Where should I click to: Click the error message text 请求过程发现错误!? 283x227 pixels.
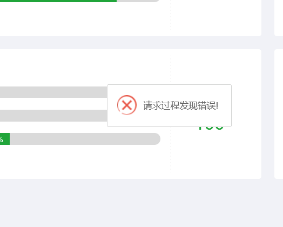180,105
